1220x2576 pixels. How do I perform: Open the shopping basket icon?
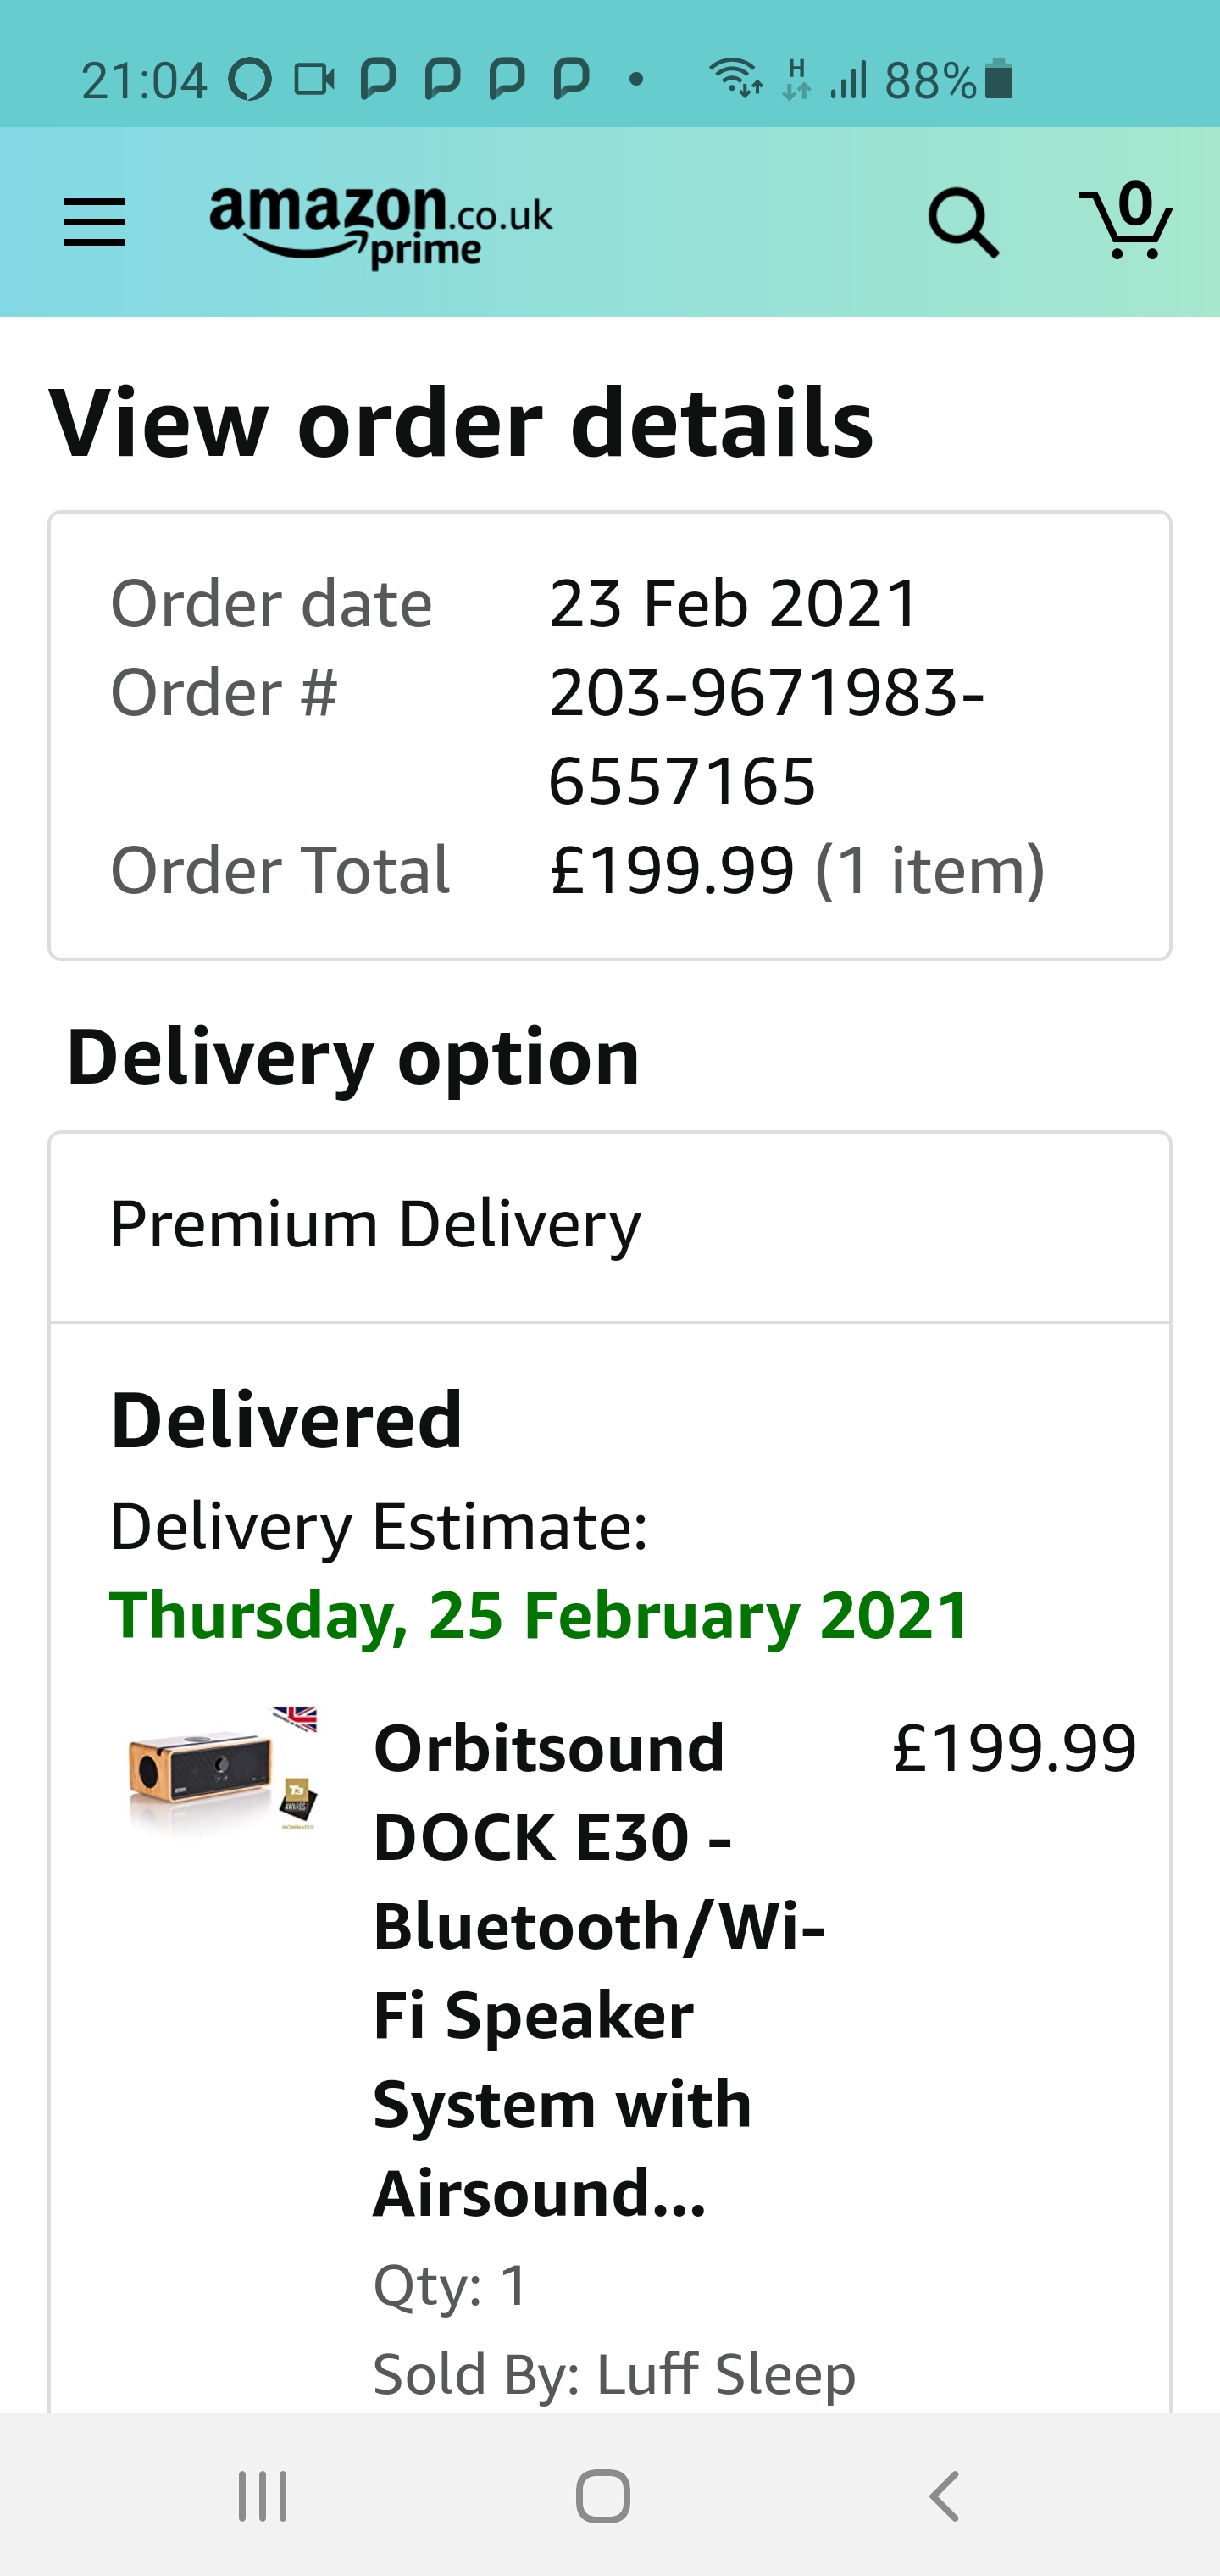1126,221
